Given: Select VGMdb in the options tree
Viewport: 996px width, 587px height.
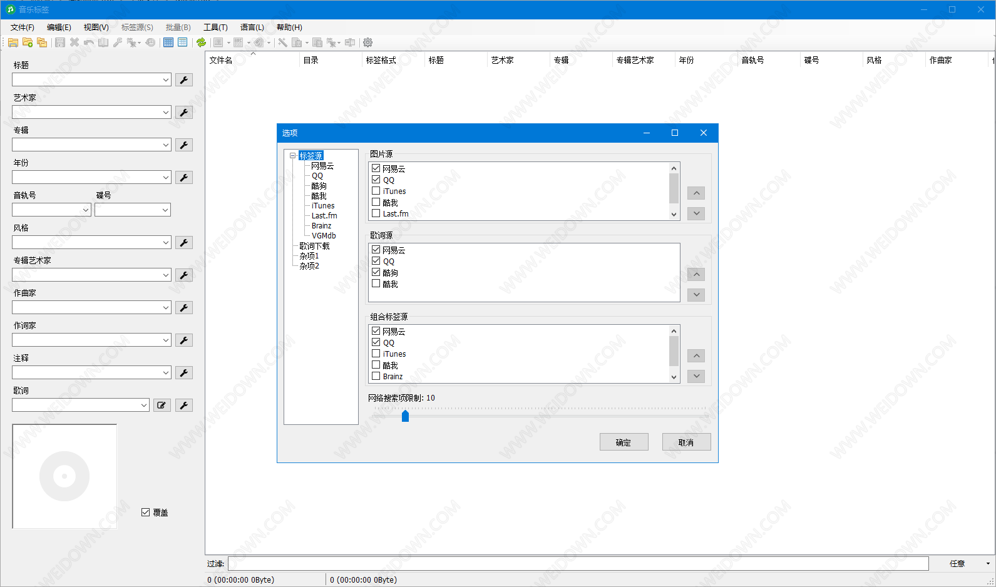Looking at the screenshot, I should coord(324,236).
